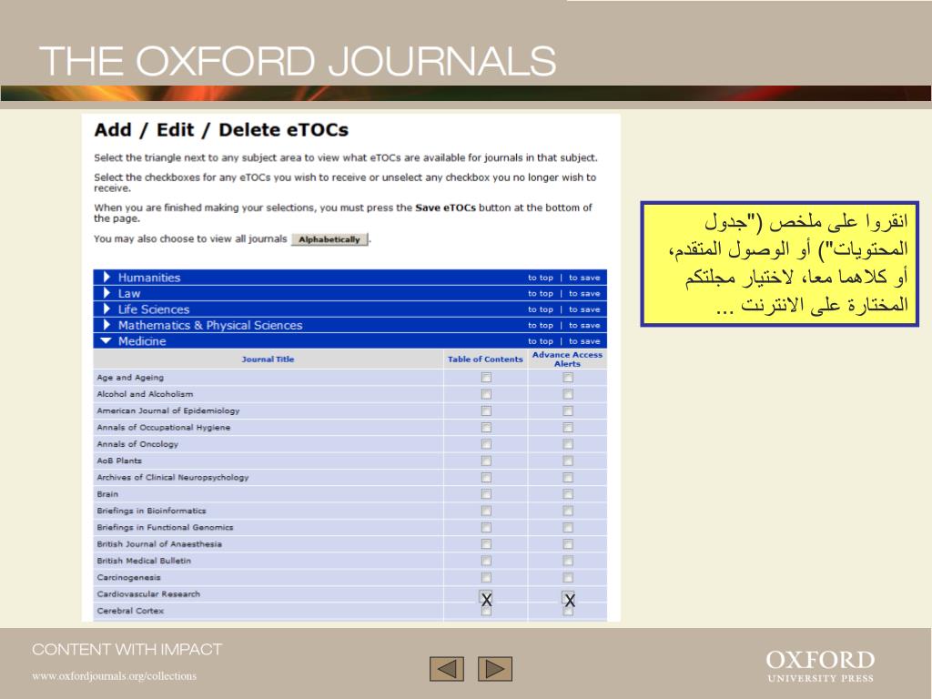Check Table of Contents for Briefings in Bioinformatics

(x=486, y=511)
